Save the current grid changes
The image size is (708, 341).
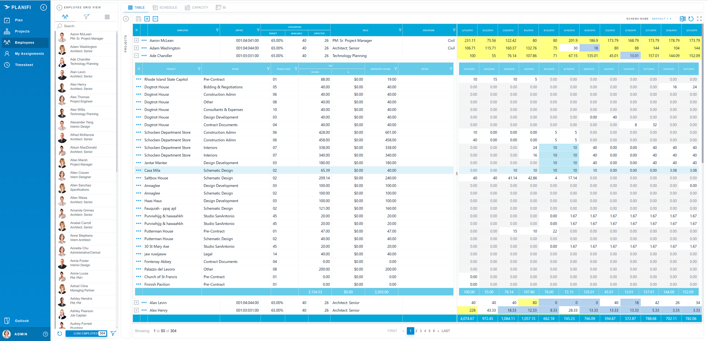tap(139, 19)
